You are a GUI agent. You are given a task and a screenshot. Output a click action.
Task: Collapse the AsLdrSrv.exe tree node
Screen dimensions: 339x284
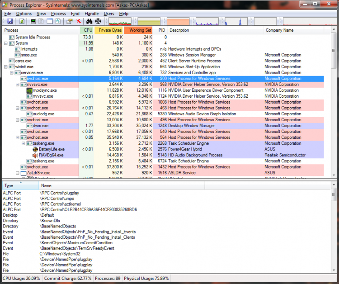pyautogui.click(x=18, y=173)
